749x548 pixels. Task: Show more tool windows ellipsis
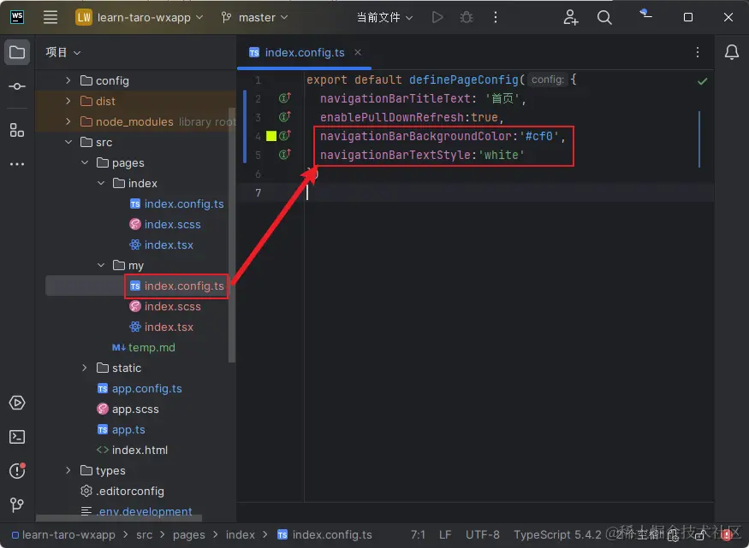pyautogui.click(x=17, y=164)
